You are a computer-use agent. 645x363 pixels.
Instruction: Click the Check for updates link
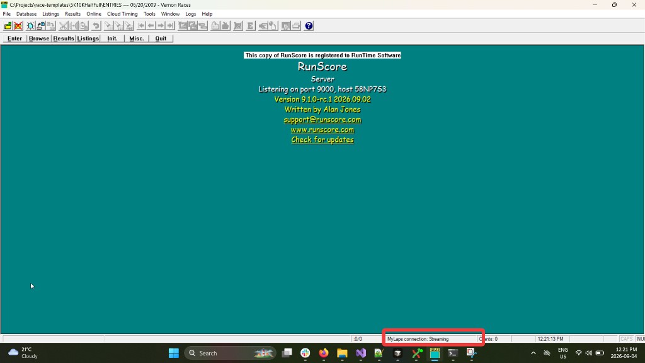click(x=322, y=140)
